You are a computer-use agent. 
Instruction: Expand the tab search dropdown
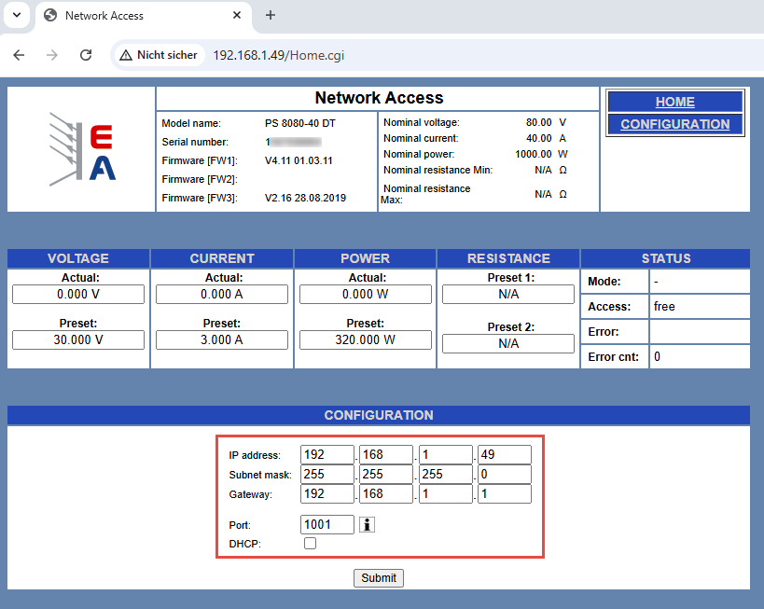tap(16, 15)
